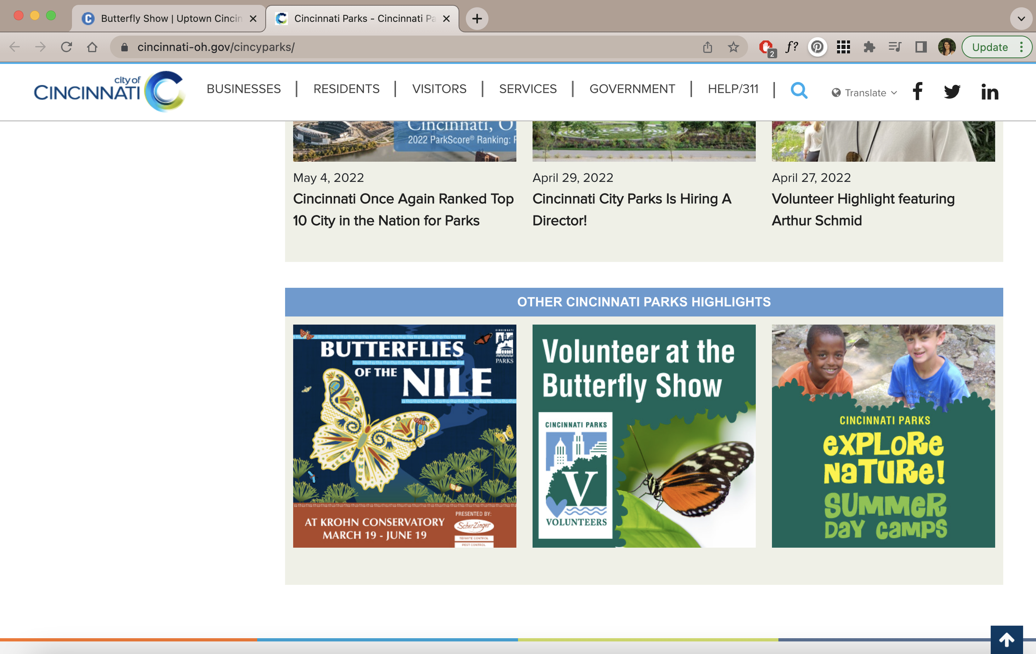Expand the Translate dropdown

[864, 92]
